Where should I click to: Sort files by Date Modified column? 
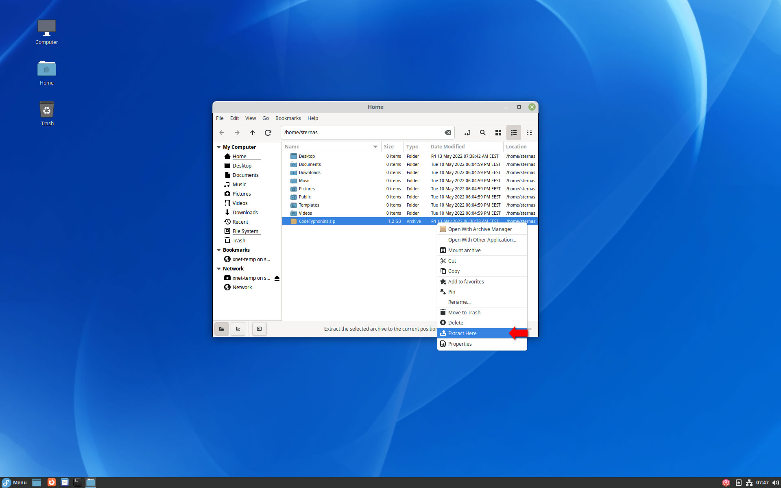tap(447, 147)
